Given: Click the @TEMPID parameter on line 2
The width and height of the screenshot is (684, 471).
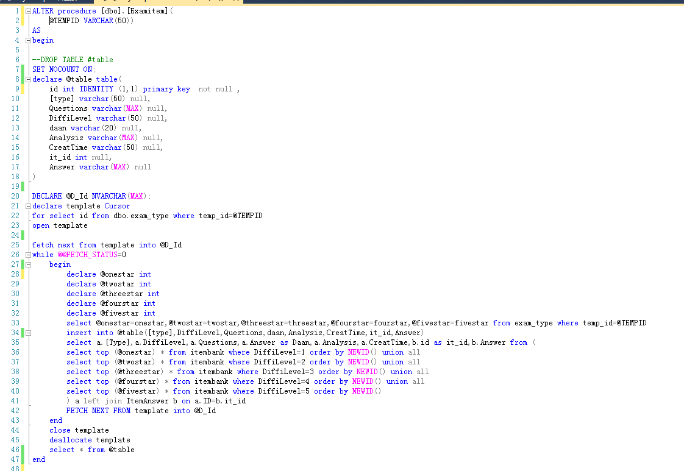Looking at the screenshot, I should (64, 21).
